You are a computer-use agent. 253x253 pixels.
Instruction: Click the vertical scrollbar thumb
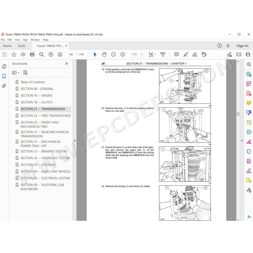(238, 114)
